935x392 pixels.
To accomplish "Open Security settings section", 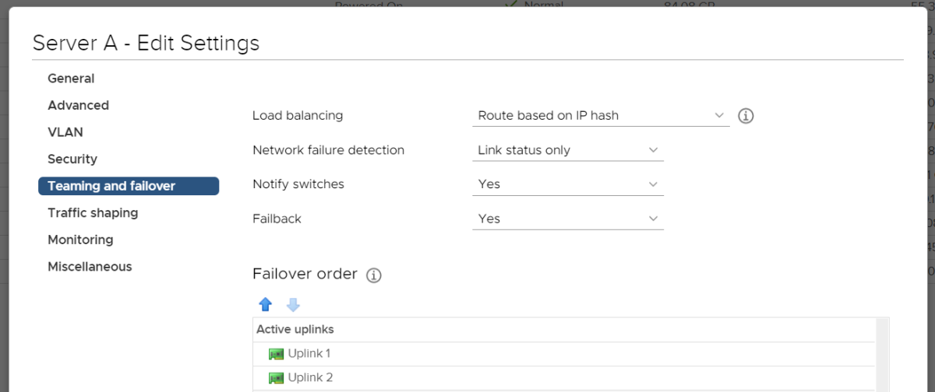I will [72, 159].
